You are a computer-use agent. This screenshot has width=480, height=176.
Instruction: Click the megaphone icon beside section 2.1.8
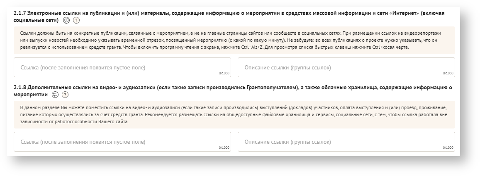click(55, 95)
